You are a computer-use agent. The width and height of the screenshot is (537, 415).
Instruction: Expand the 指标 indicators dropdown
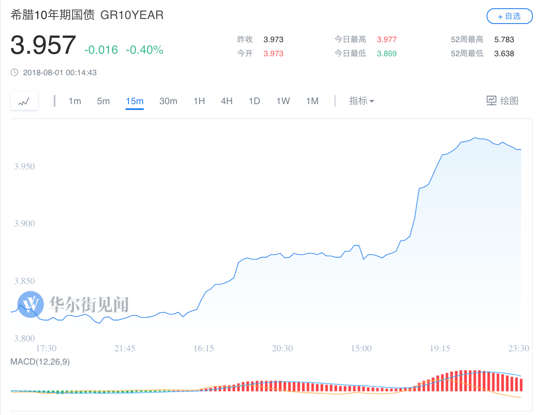[361, 101]
